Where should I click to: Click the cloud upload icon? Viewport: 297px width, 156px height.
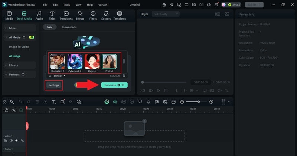pos(201,5)
